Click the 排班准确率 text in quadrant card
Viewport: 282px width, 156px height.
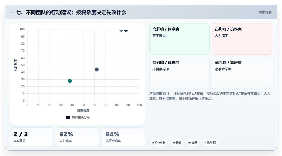161,69
